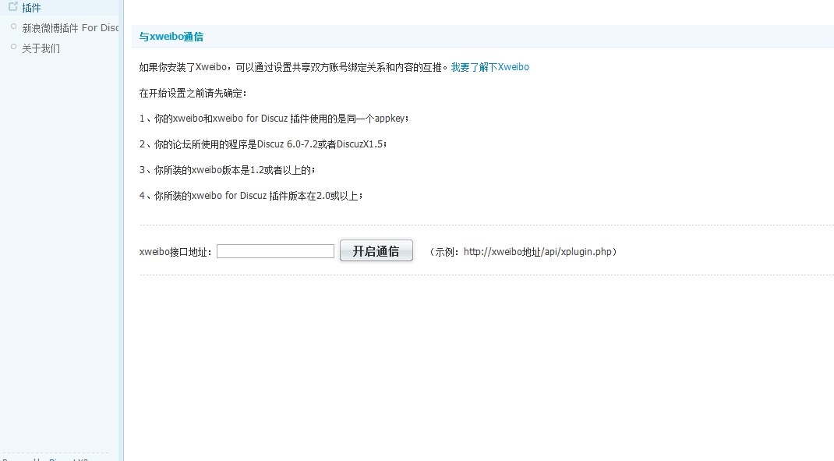
Task: Click the 开启通信 button
Action: point(376,250)
